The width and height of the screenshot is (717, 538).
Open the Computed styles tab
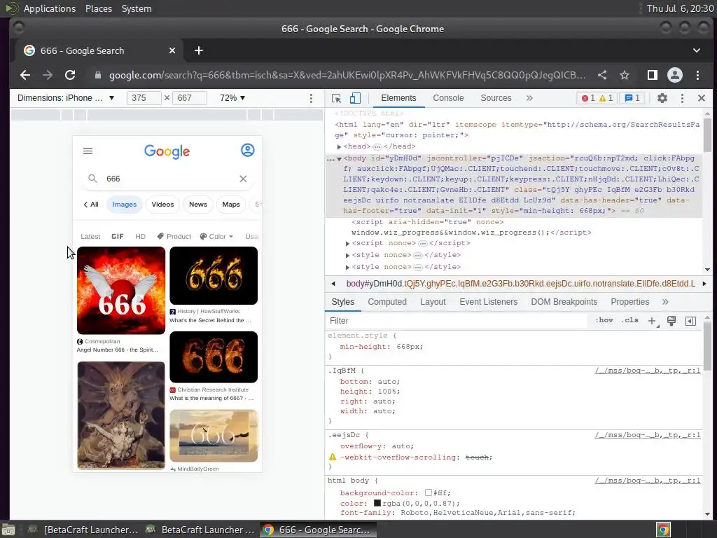[x=387, y=302]
